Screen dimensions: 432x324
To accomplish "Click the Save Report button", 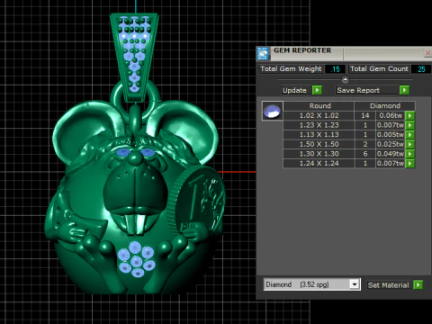I will point(367,90).
